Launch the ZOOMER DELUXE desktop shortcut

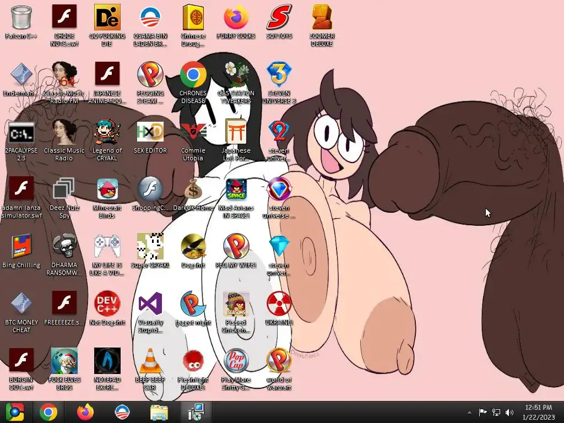pos(322,17)
